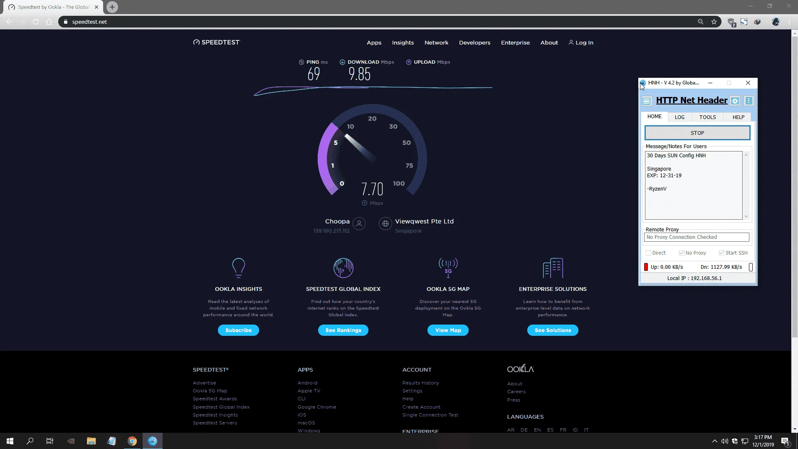The image size is (798, 449).
Task: Click the Ookla 5G Map antenna icon
Action: click(x=448, y=268)
